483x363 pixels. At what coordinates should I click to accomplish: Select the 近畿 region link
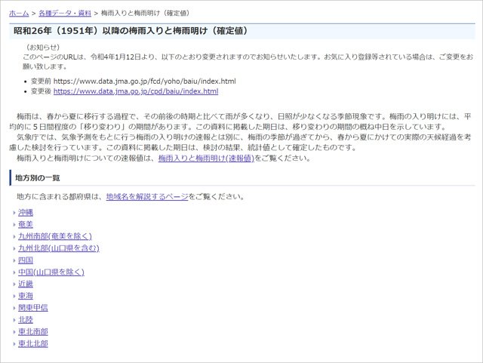tap(26, 284)
